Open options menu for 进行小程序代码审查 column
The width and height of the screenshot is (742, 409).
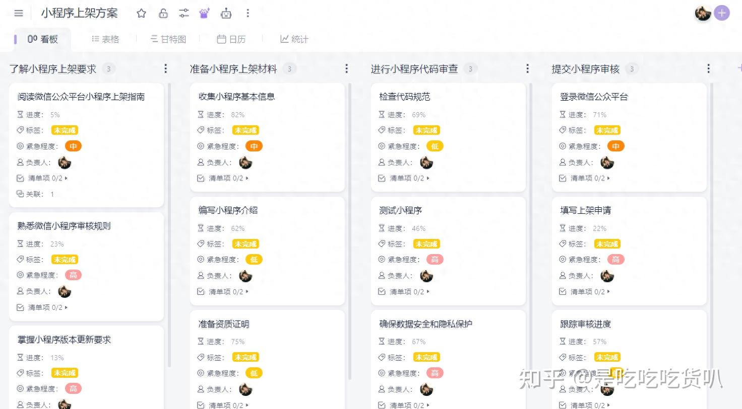[x=527, y=69]
